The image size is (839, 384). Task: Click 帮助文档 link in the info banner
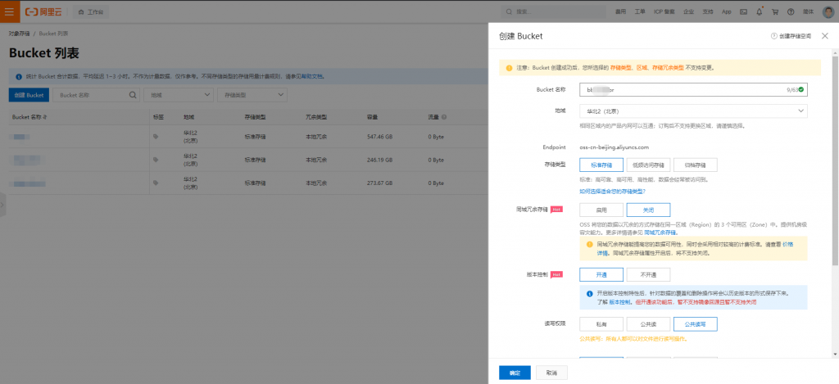(x=312, y=76)
